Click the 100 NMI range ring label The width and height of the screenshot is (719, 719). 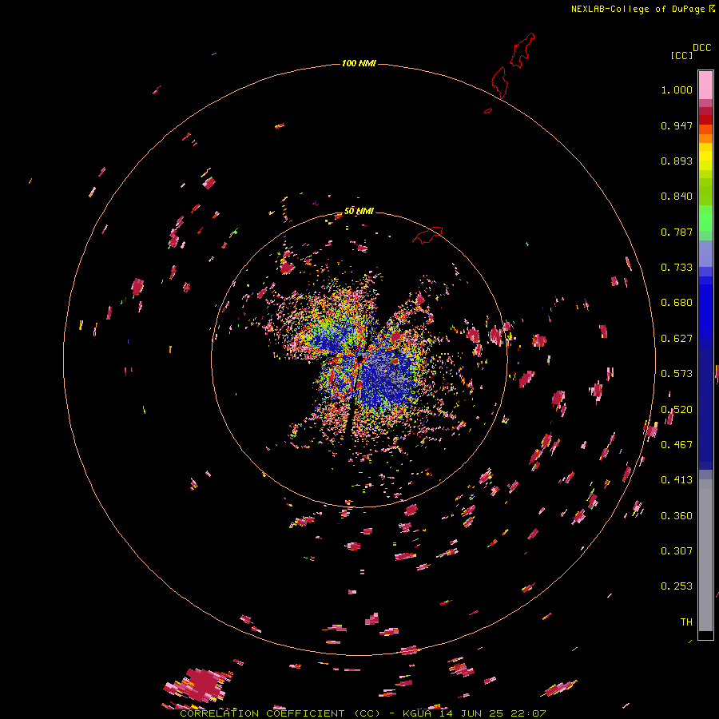[359, 63]
